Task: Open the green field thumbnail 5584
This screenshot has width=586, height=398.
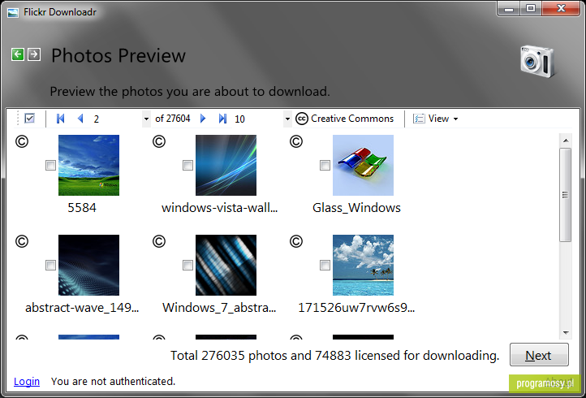Action: tap(88, 165)
